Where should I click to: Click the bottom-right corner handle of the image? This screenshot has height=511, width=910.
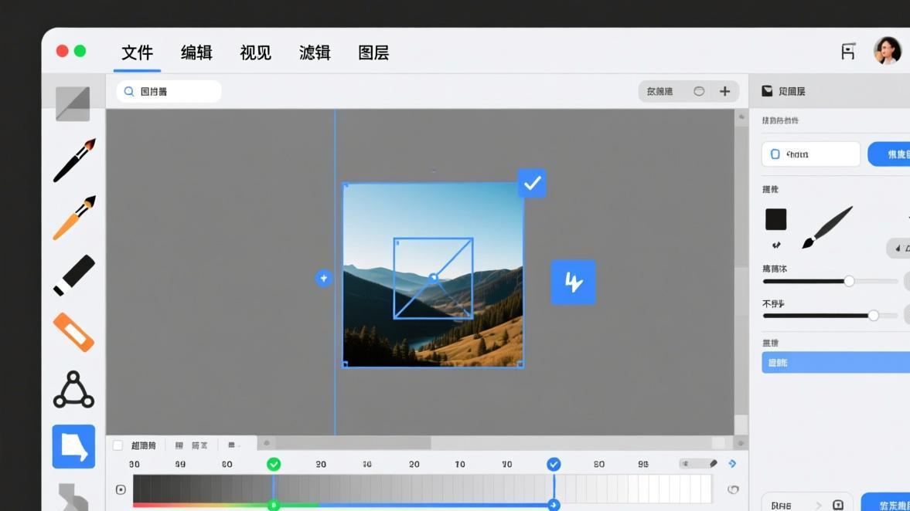tap(520, 364)
